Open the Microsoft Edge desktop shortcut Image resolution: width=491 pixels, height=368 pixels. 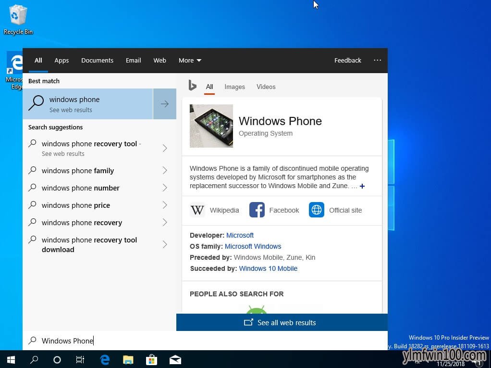[x=14, y=71]
